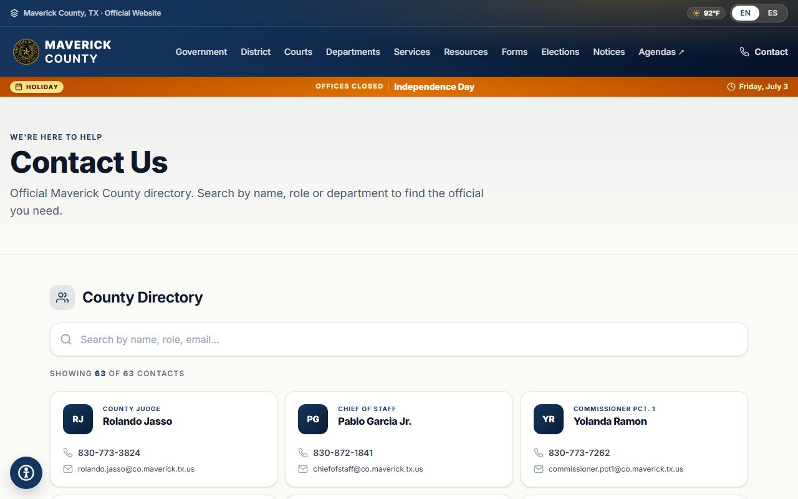Screen dimensions: 798x499
Task: Open the external Agendas link
Action: [661, 52]
